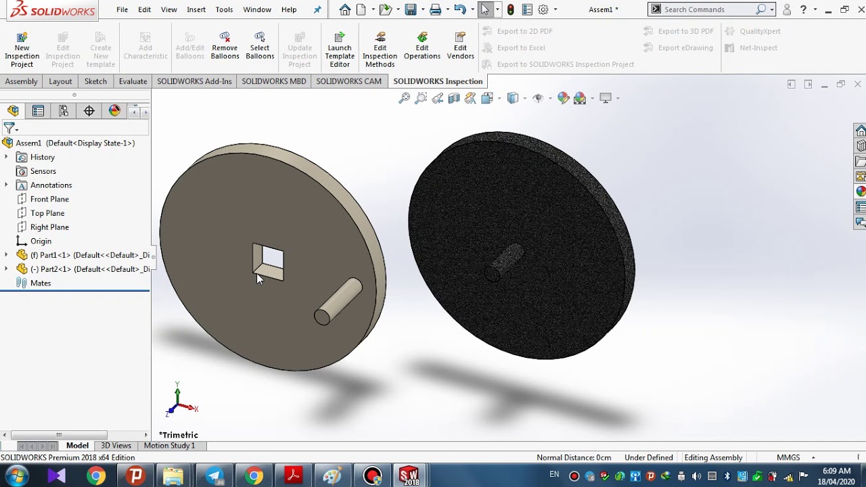
Task: Click Select Balloons in the ribbon
Action: [260, 45]
